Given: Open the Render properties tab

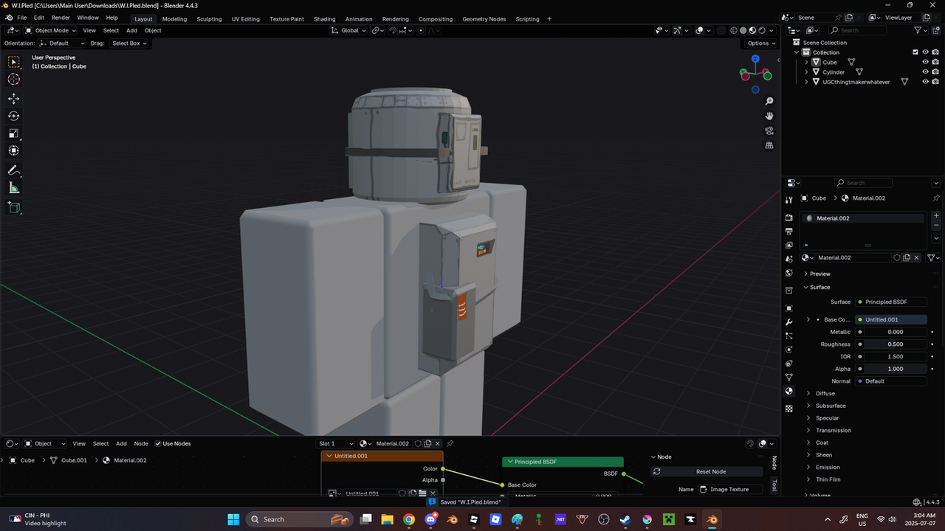Looking at the screenshot, I should coord(789,218).
